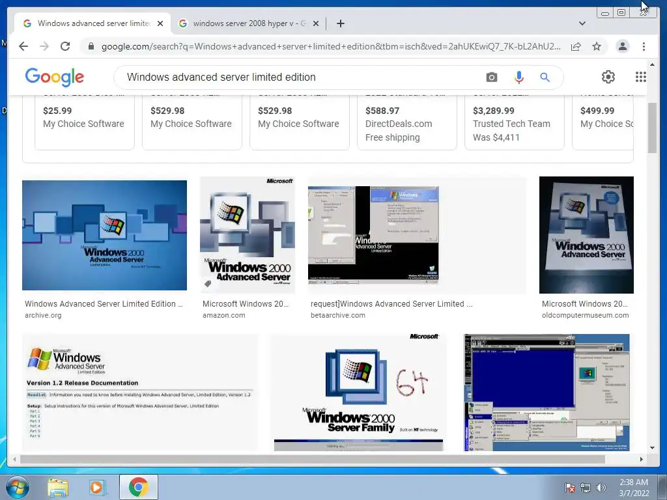Image resolution: width=667 pixels, height=500 pixels.
Task: Open Google quick settings gear
Action: point(608,77)
